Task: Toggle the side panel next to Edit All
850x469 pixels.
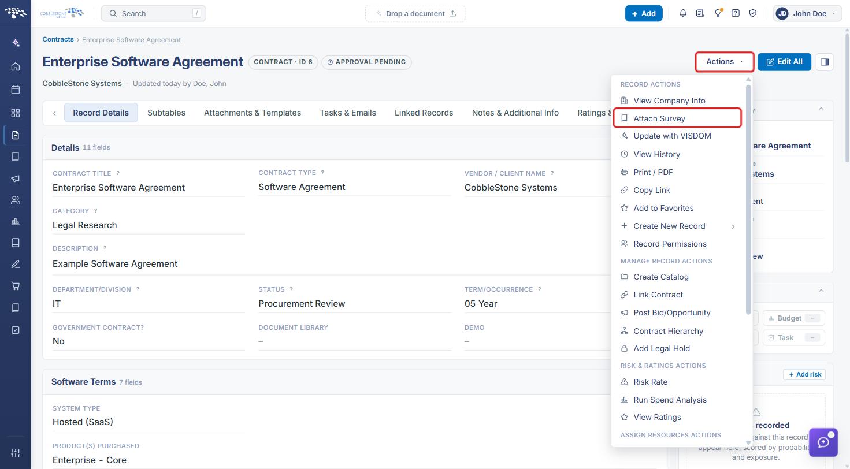Action: pyautogui.click(x=825, y=62)
